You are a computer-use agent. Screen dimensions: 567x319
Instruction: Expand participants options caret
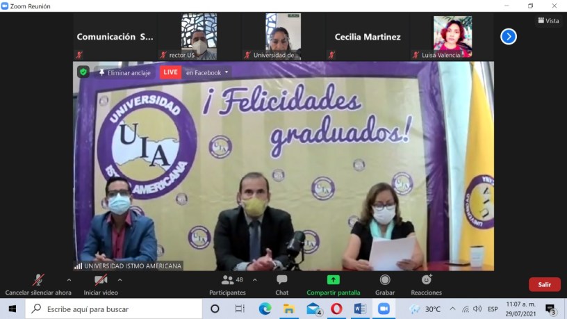[x=254, y=280]
